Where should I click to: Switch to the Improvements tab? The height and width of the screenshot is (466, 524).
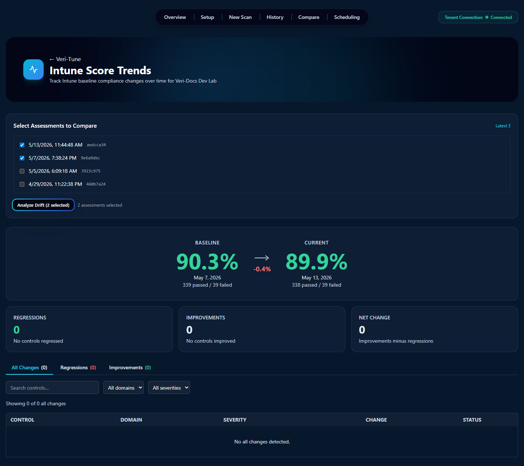pos(130,367)
